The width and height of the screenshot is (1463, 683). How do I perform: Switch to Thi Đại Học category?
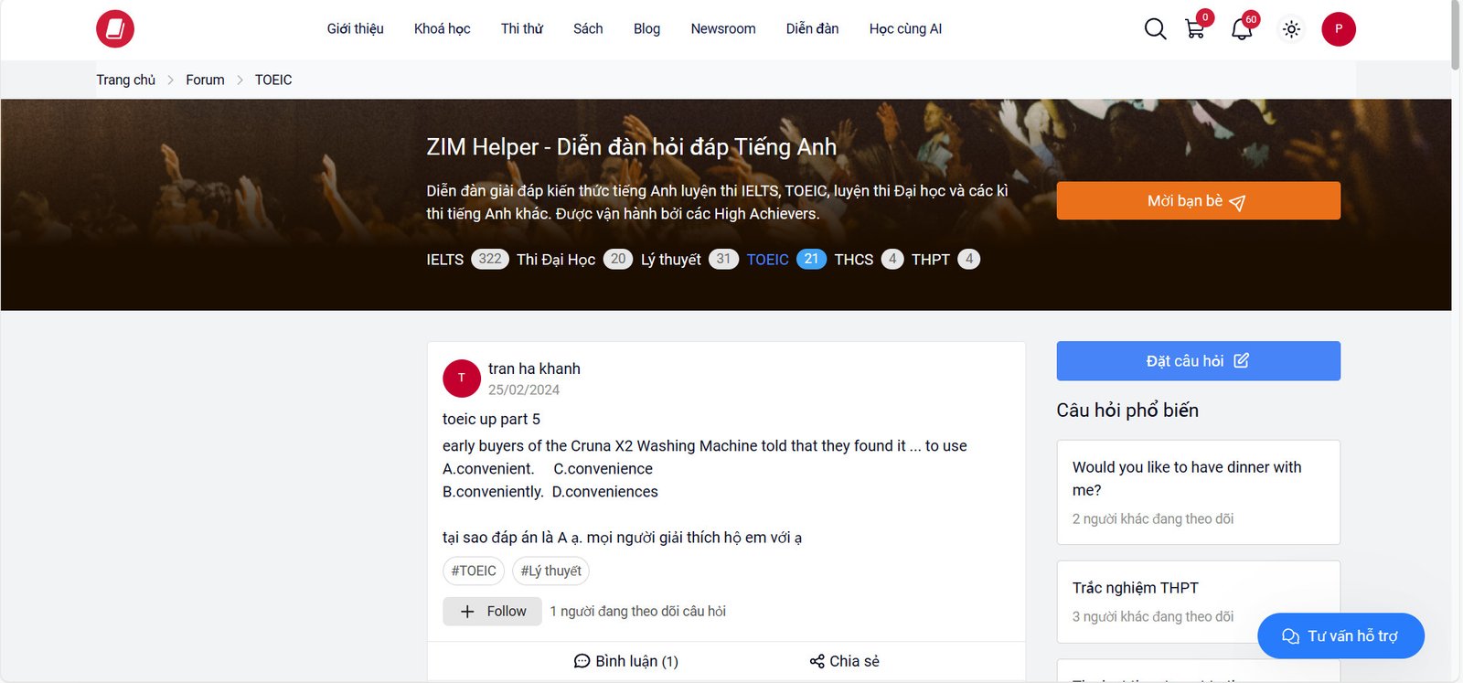tap(556, 260)
